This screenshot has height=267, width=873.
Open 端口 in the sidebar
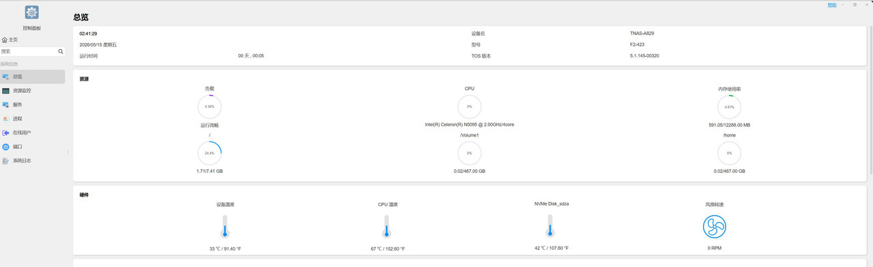33,147
